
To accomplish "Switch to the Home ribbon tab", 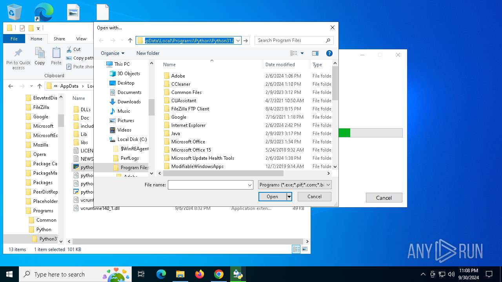I will 36,39.
